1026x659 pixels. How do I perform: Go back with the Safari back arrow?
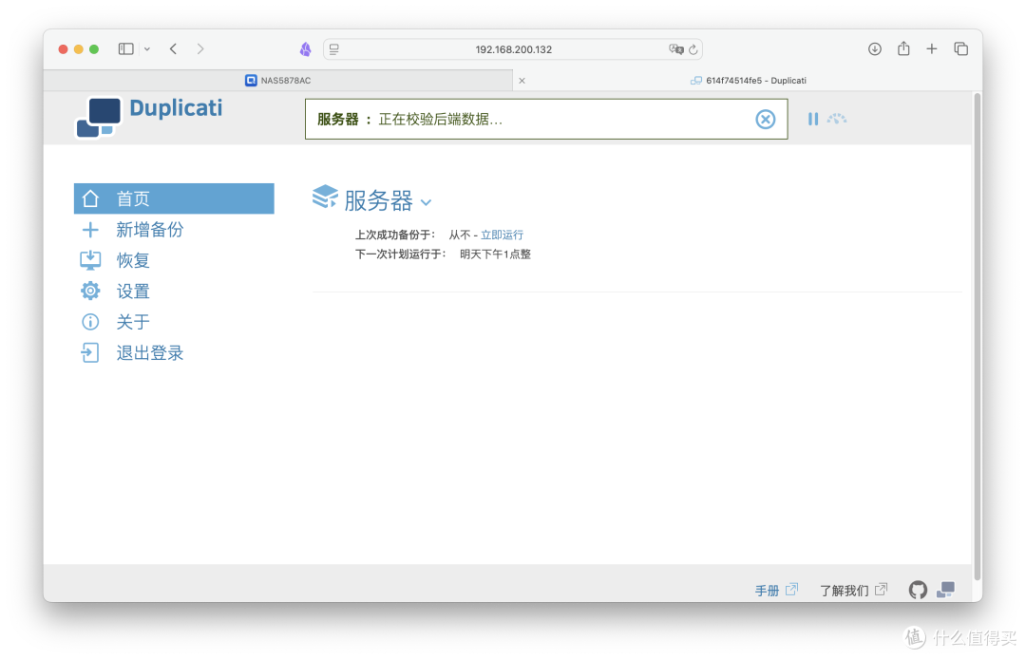pos(174,49)
